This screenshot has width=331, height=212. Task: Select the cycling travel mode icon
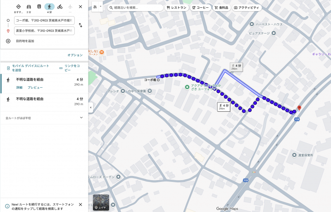coord(60,7)
